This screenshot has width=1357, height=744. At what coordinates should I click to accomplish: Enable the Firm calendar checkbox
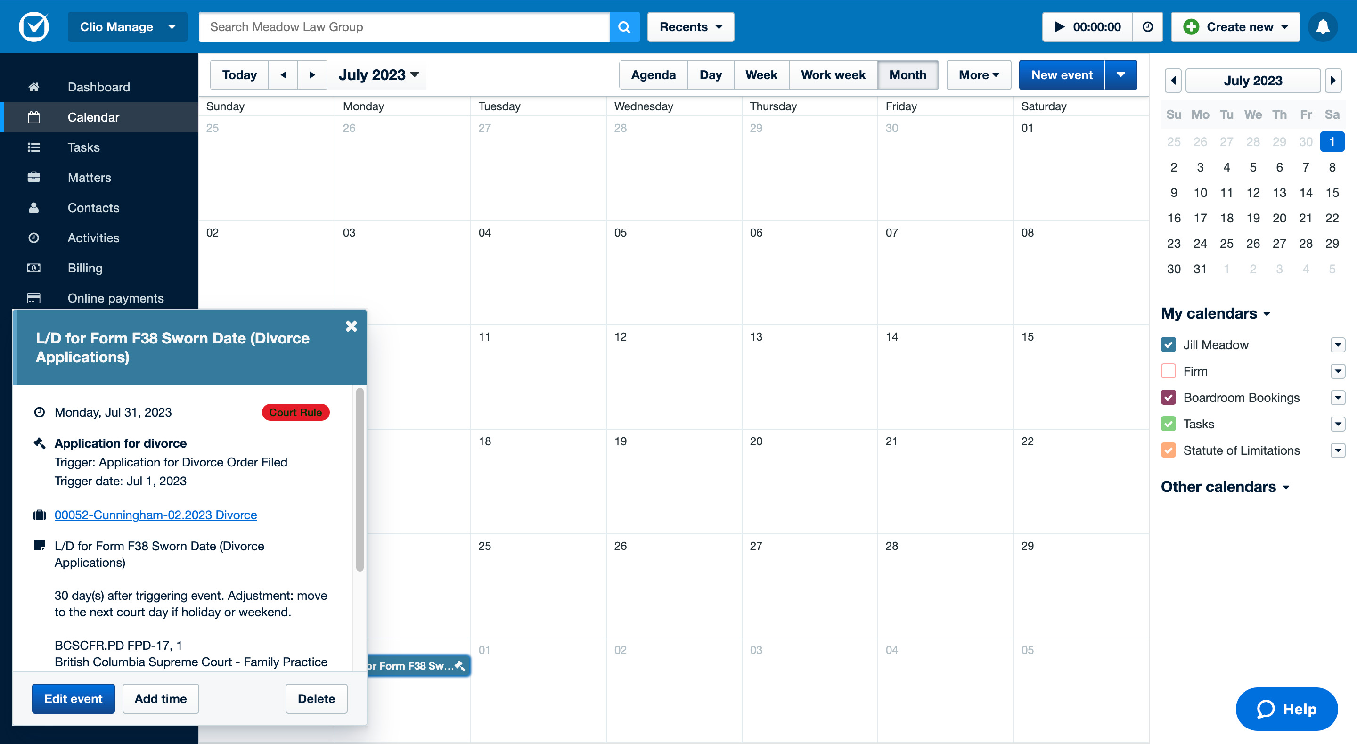[1168, 371]
